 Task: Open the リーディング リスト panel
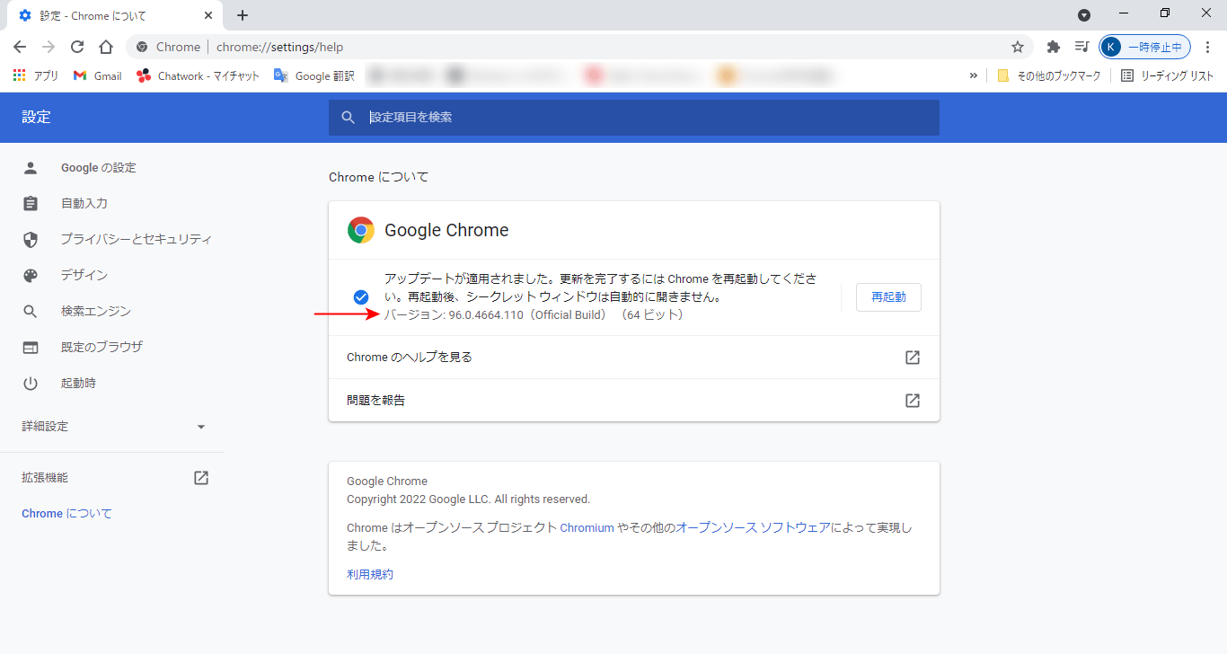coord(1168,75)
